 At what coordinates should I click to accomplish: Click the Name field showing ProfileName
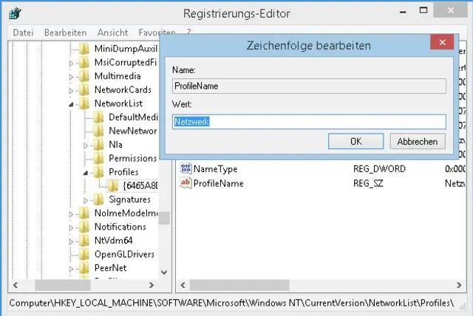(309, 86)
